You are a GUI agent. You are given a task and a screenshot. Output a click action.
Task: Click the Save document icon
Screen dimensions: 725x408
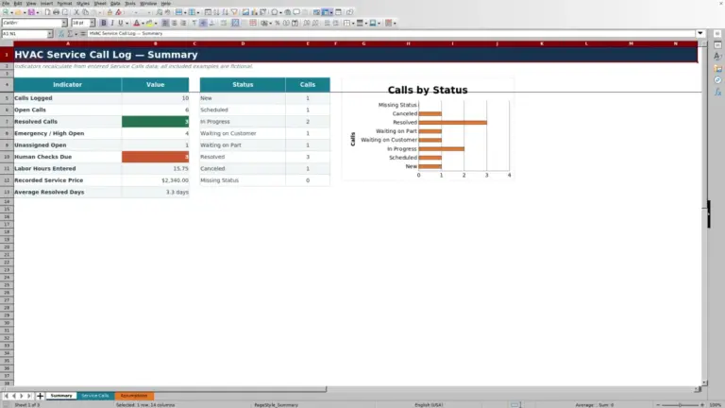click(x=31, y=12)
